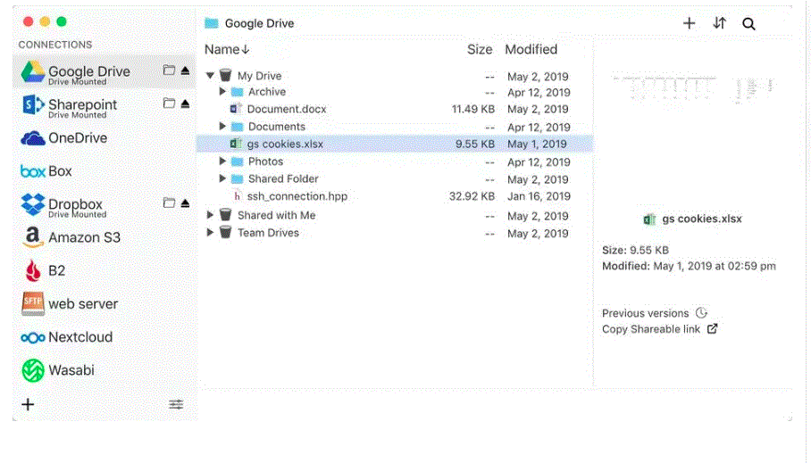This screenshot has height=463, width=811.
Task: Select the Shared with Me name
Action: click(277, 216)
